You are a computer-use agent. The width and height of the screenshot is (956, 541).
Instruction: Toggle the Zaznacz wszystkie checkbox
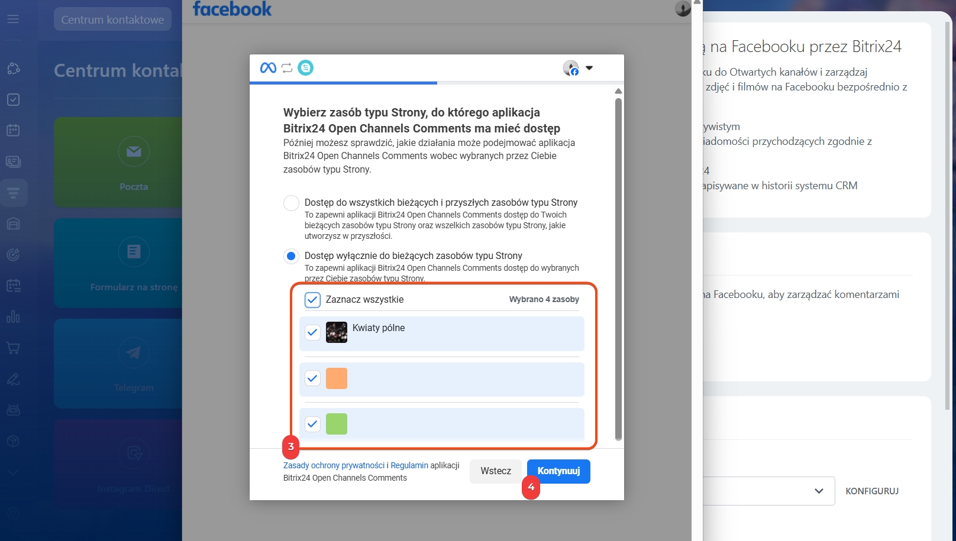312,300
